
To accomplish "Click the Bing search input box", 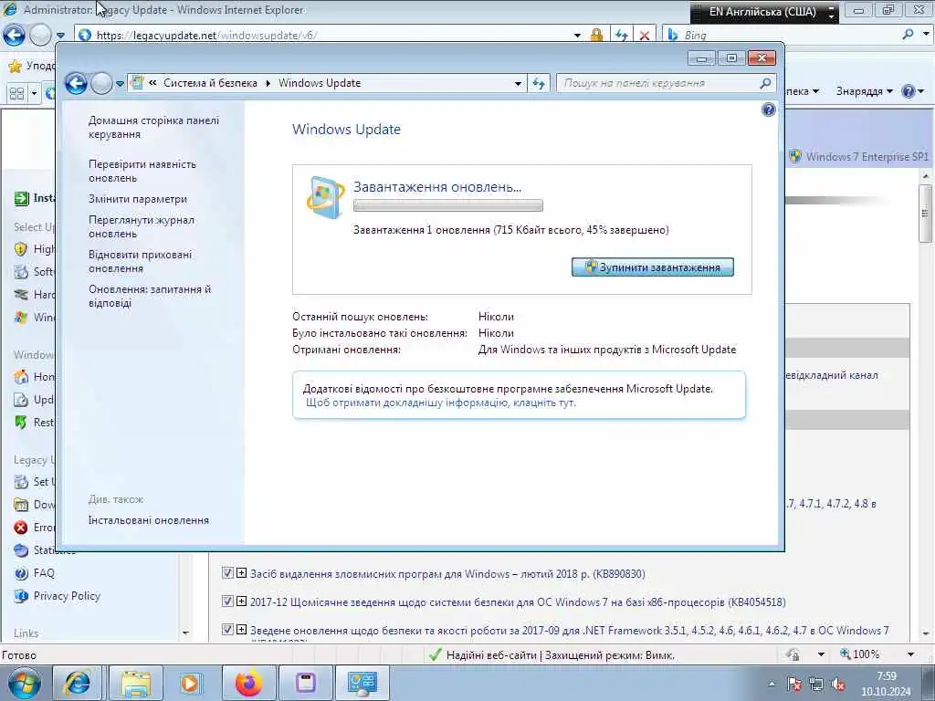I will pyautogui.click(x=782, y=36).
